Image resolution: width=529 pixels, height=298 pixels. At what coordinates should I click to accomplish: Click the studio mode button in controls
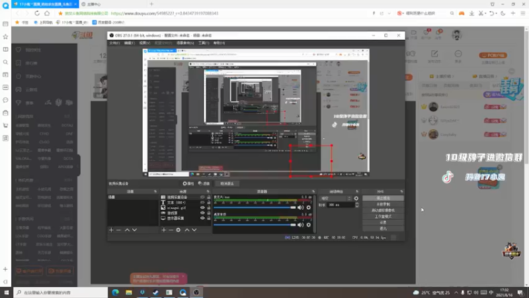point(383,217)
